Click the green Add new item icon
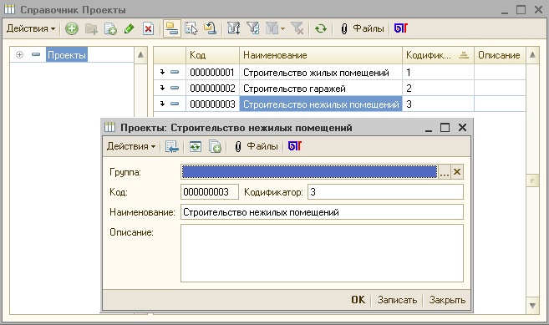This screenshot has height=325, width=549. [x=71, y=28]
